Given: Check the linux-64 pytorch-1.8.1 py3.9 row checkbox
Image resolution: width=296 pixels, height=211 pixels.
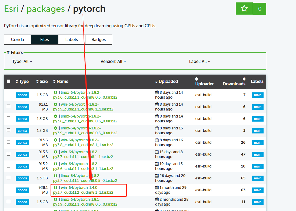Looking at the screenshot, I should coord(8,201).
